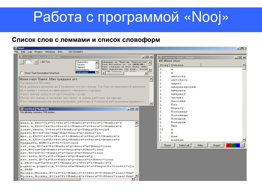Screen dimensions: 262x196
Task: Click results list scroll down arrow
Action: click(x=97, y=72)
